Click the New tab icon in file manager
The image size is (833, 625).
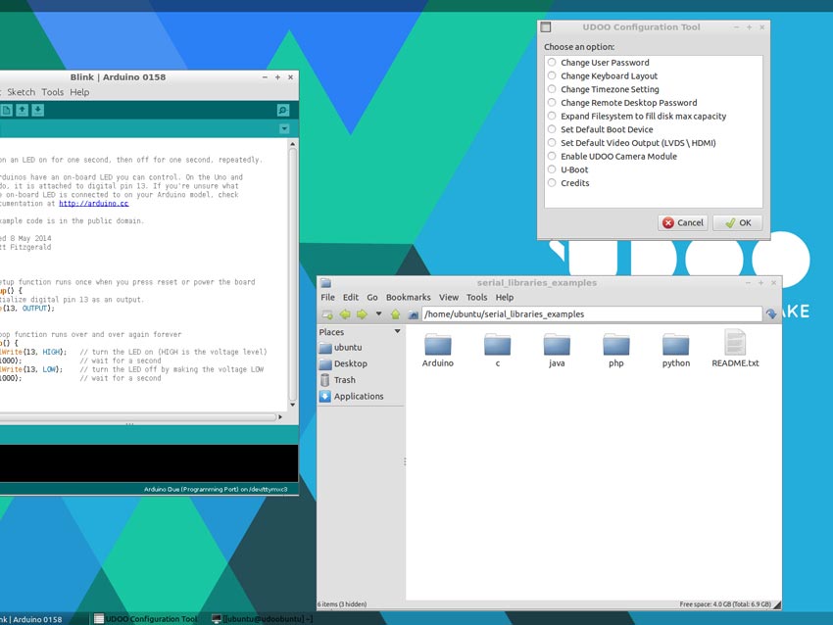[x=327, y=314]
